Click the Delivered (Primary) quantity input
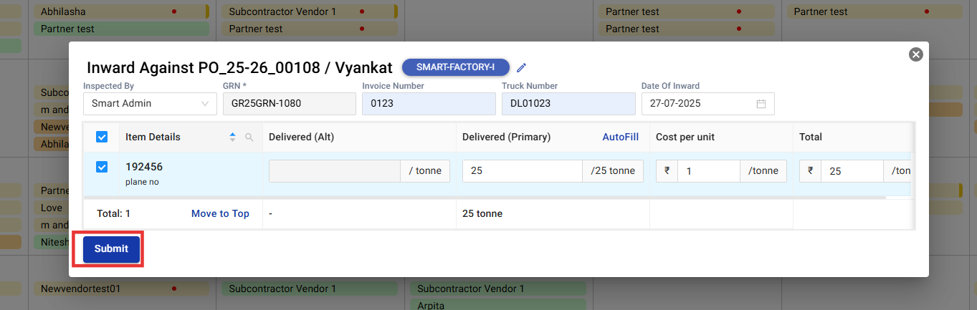 pos(522,171)
